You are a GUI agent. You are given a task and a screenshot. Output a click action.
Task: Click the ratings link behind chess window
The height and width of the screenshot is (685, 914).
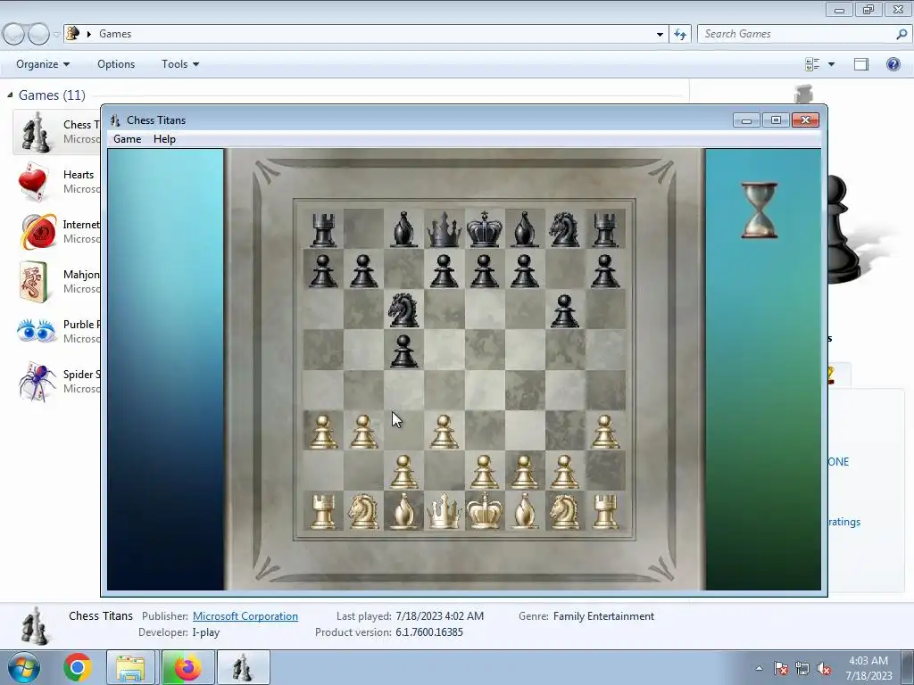[x=844, y=522]
